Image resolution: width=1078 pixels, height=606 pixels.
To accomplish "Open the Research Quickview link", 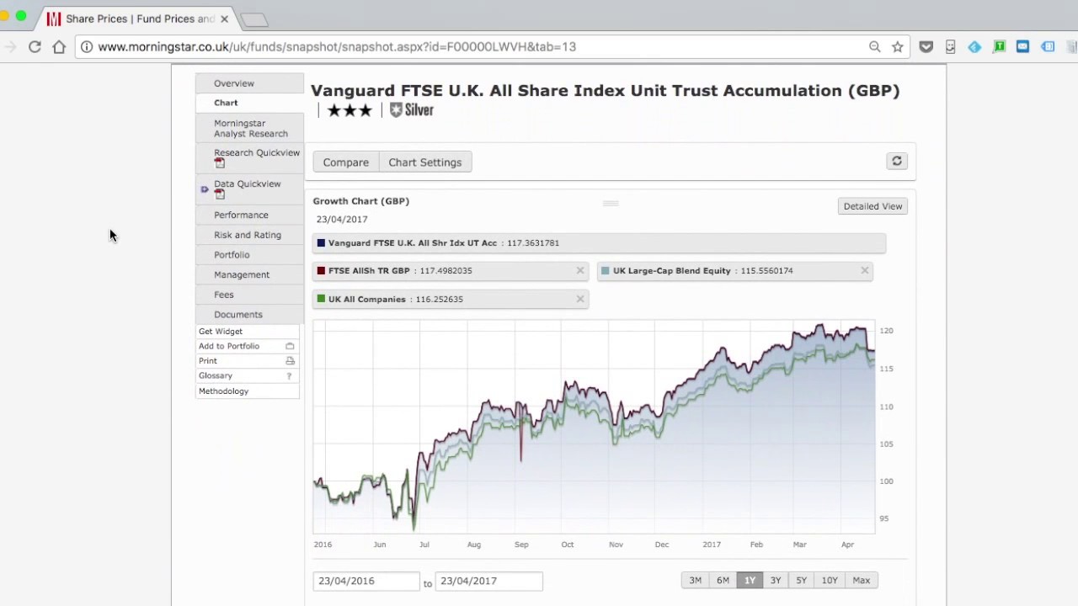I will point(257,153).
